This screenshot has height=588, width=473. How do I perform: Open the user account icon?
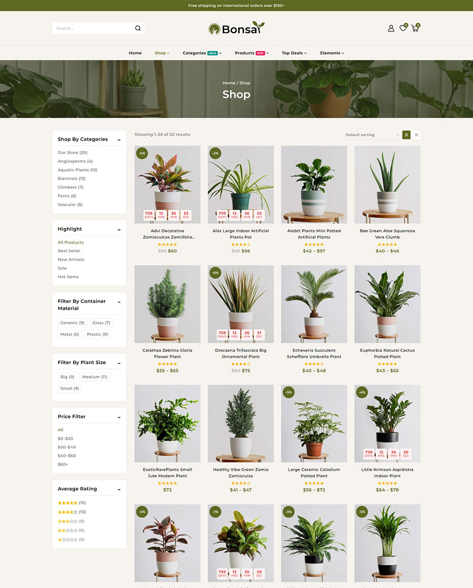[391, 28]
